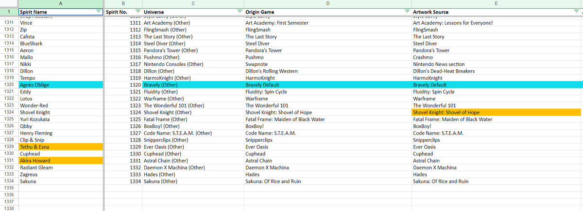
Task: Select the Dillon's Dead-Heat Breakers cell
Action: (x=496, y=71)
